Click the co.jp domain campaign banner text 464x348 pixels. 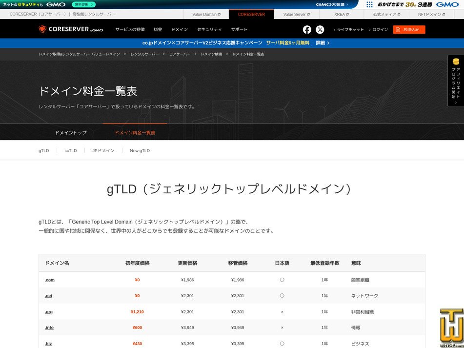[x=202, y=43]
